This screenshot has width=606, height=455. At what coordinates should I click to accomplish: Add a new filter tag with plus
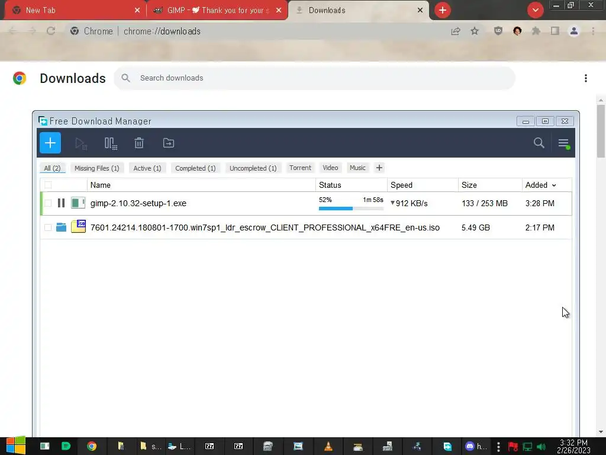pyautogui.click(x=379, y=168)
